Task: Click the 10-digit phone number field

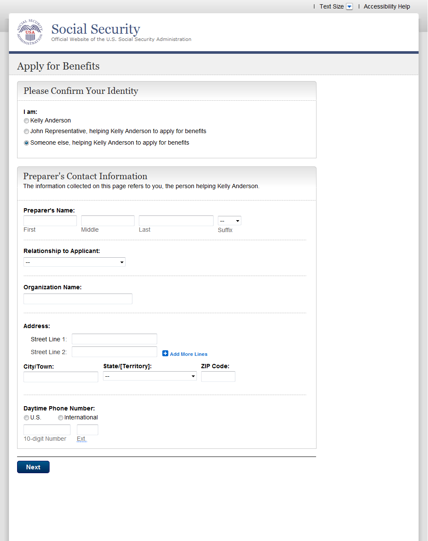Action: coord(47,430)
